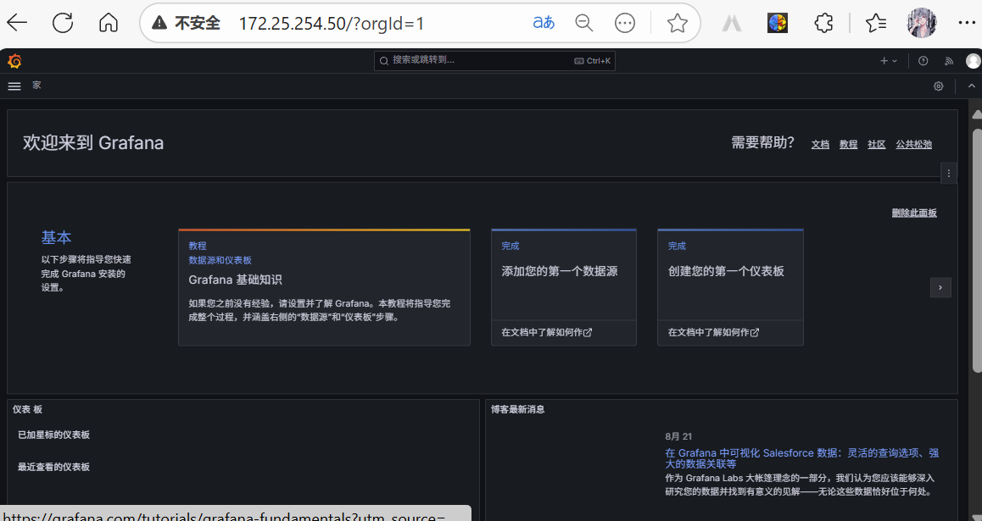
Task: Open docs link under dashboard card
Action: (713, 332)
